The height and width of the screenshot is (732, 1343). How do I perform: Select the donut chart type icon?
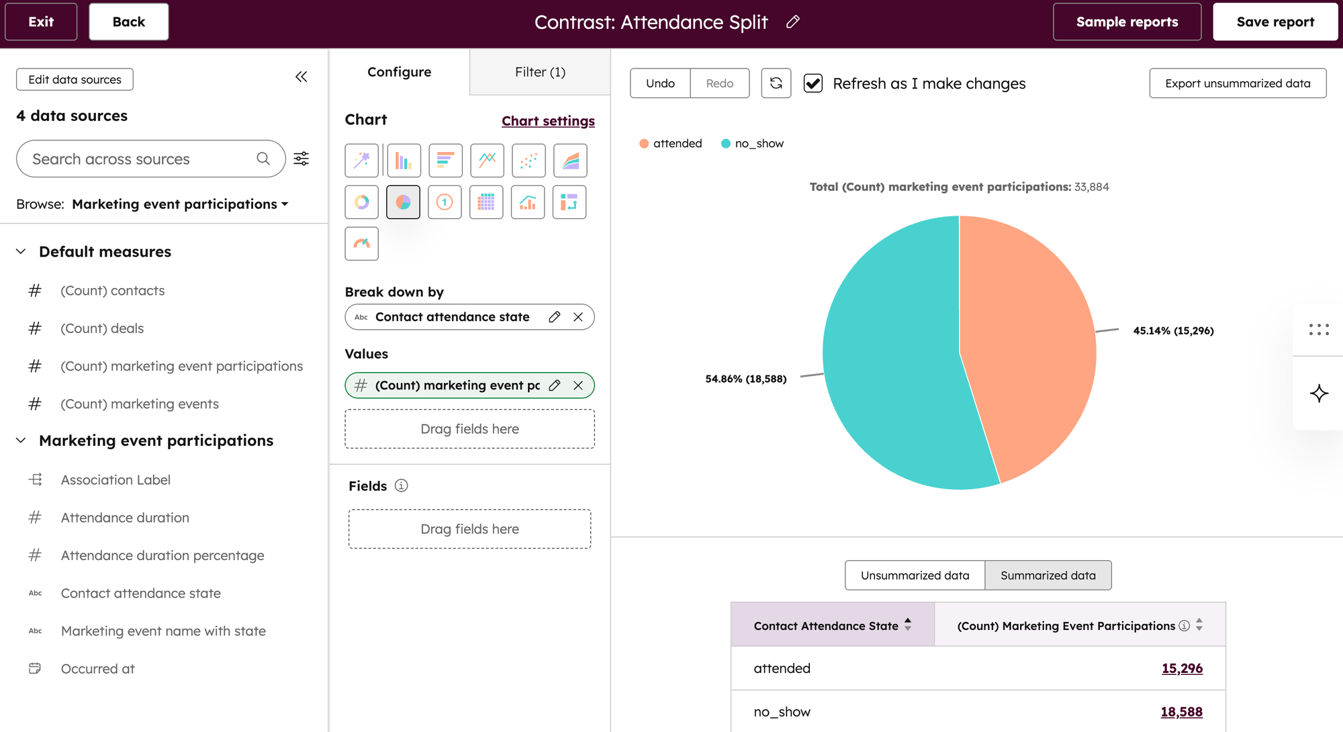point(361,202)
